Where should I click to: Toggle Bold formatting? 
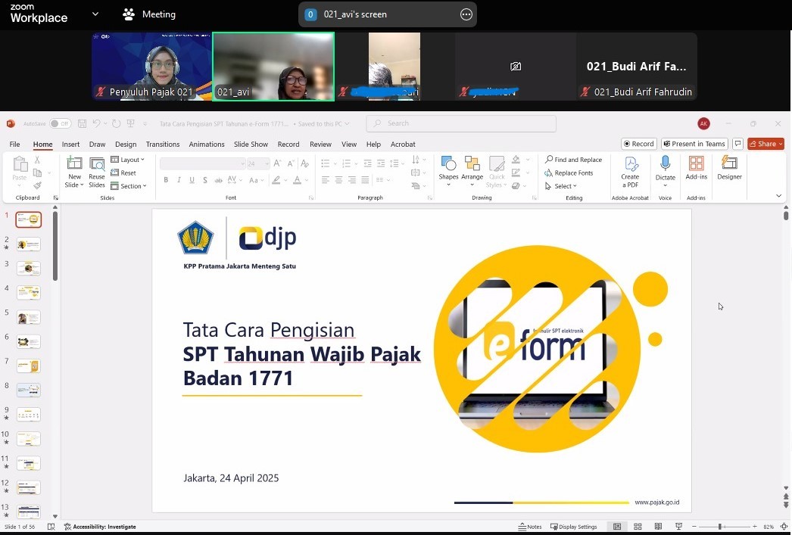coord(166,180)
